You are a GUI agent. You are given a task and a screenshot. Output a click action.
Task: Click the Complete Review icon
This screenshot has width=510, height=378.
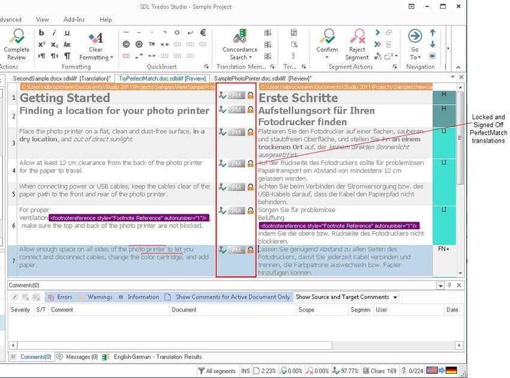pyautogui.click(x=16, y=36)
